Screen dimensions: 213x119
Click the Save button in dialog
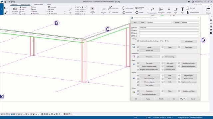coord(135,22)
